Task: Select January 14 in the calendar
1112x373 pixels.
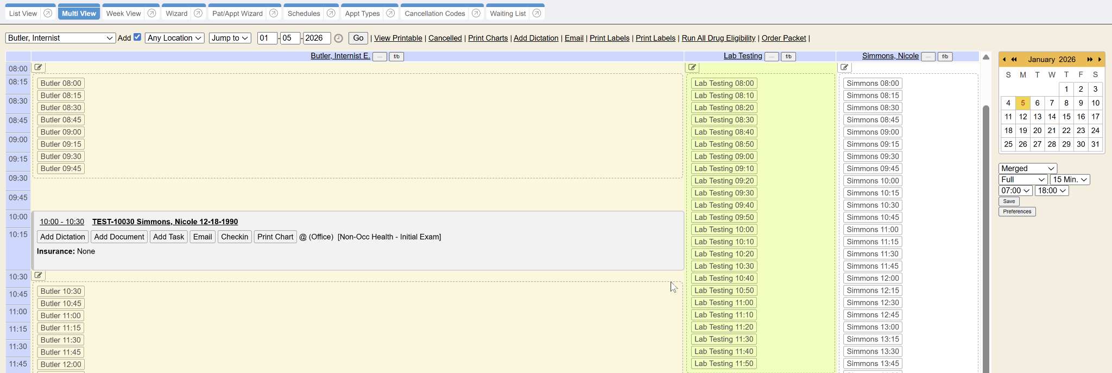Action: pyautogui.click(x=1052, y=117)
